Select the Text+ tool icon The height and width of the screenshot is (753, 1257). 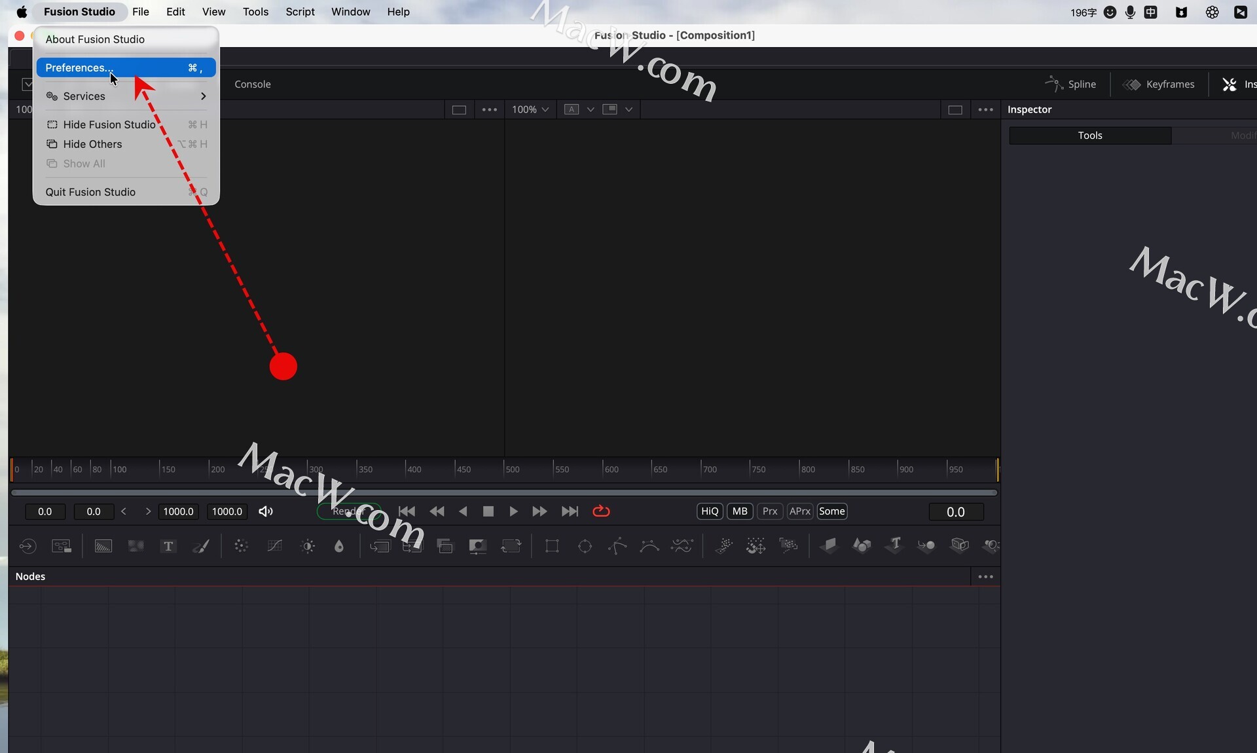point(168,546)
